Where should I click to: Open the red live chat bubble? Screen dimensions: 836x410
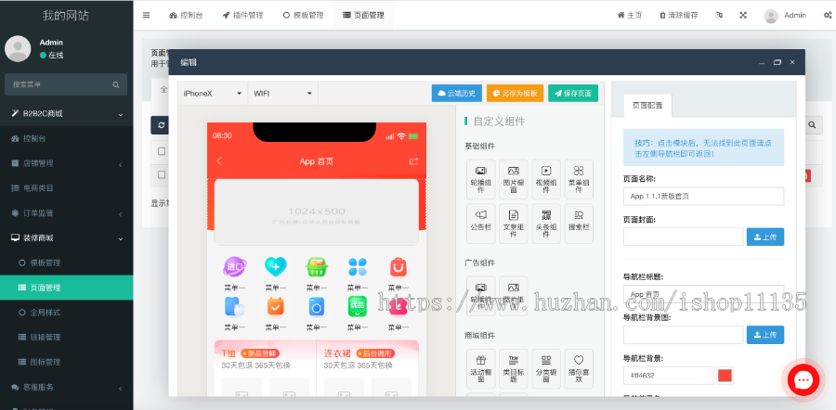(803, 380)
